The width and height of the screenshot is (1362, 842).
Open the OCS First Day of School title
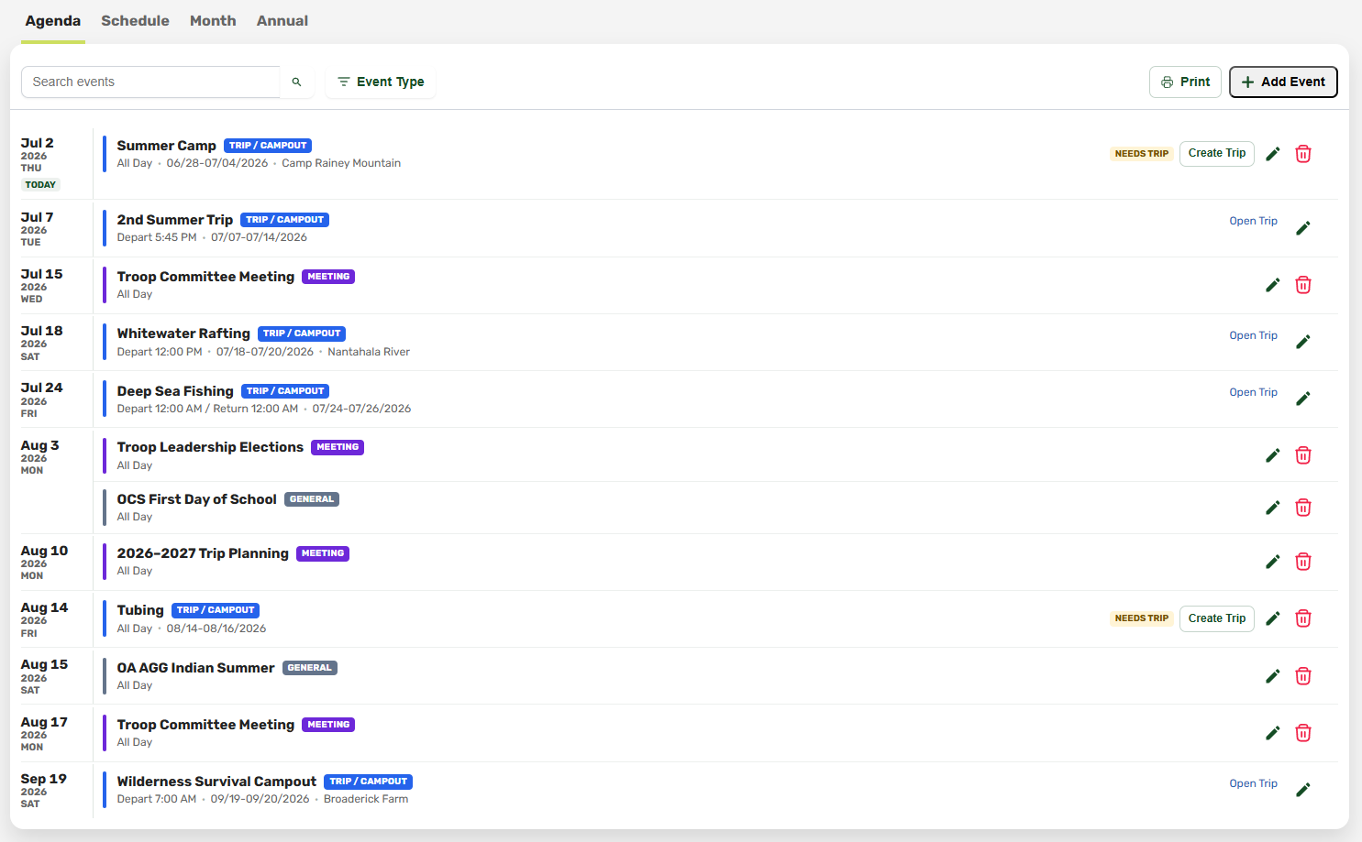tap(196, 499)
